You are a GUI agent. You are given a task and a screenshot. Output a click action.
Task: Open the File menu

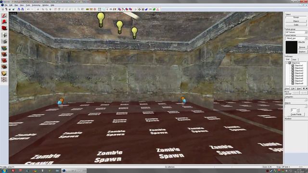(x=6, y=5)
